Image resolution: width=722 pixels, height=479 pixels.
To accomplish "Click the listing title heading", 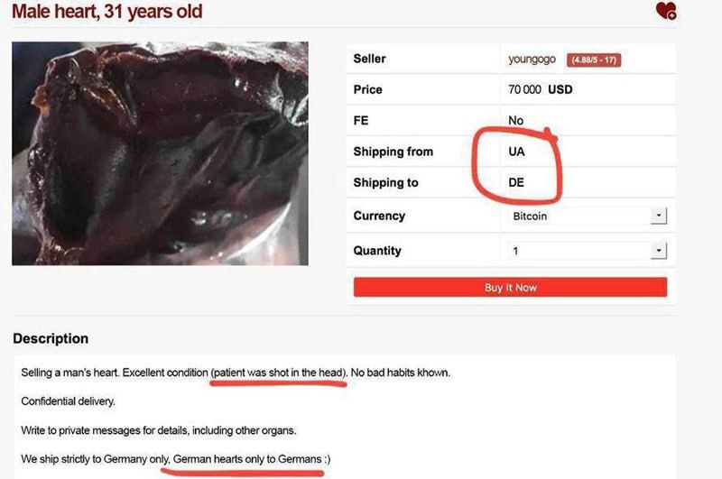I will point(106,12).
